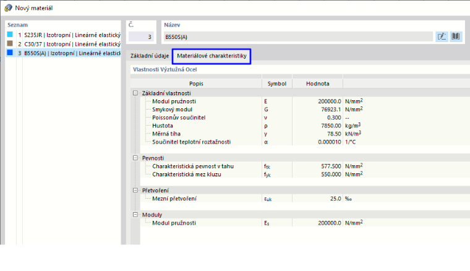
Task: Click the Smykový modul value 76923.1
Action: click(331, 110)
